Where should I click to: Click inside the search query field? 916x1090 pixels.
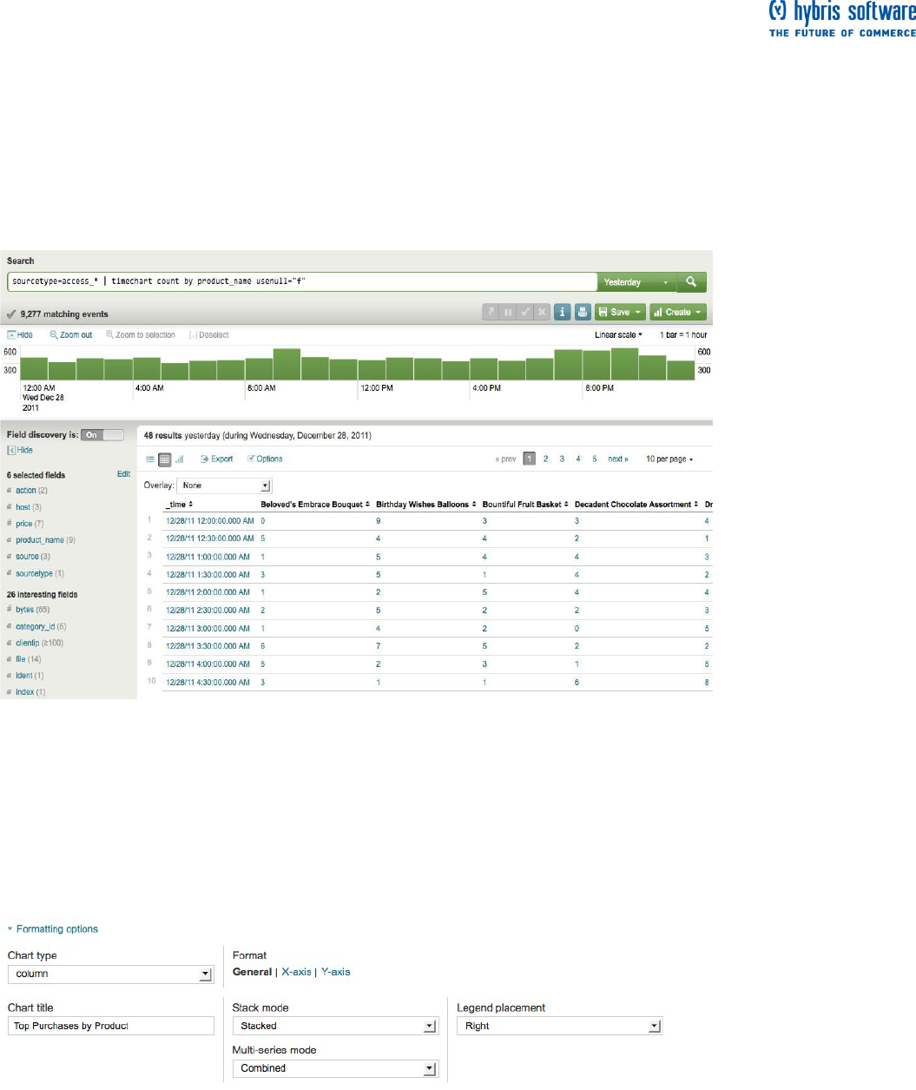[x=302, y=281]
